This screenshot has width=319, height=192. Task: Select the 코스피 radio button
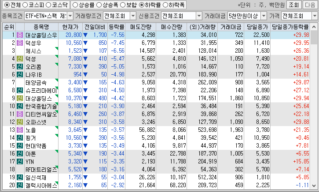[x=25, y=5]
